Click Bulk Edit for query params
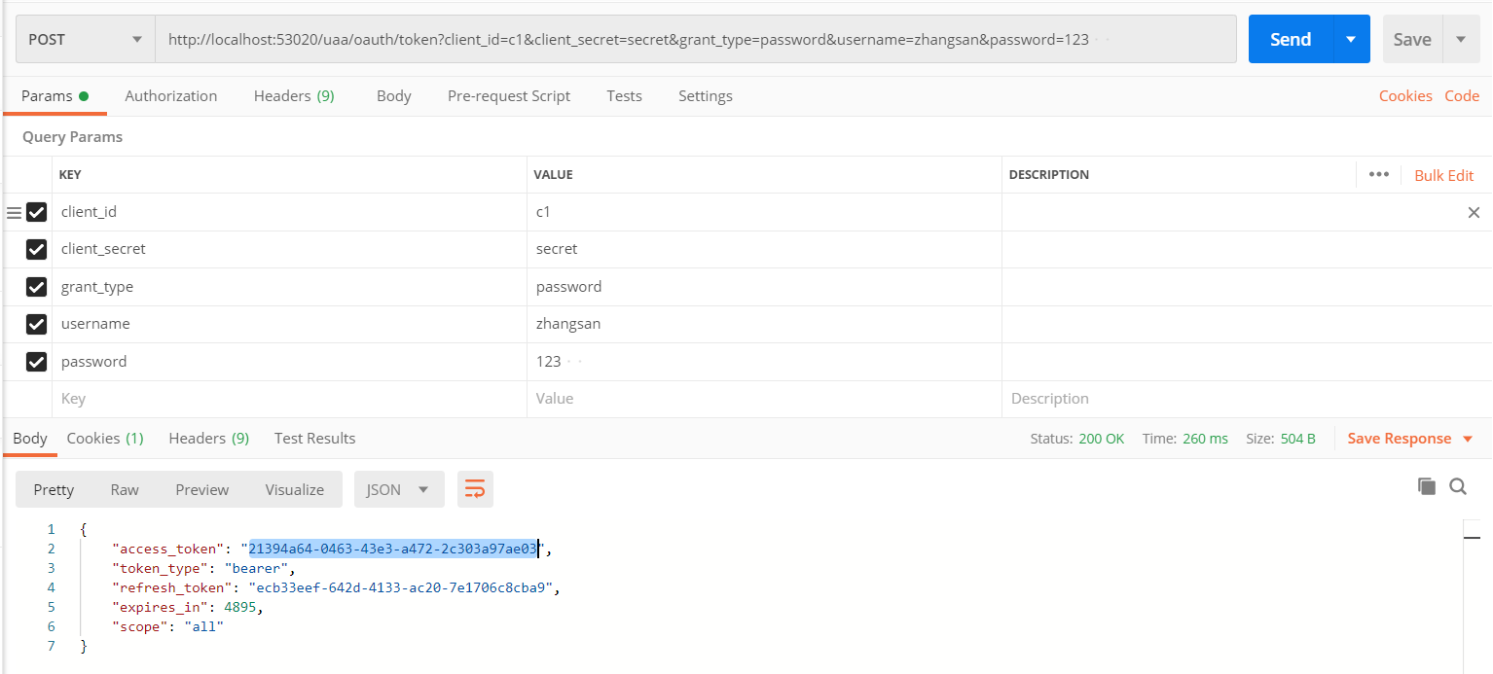The width and height of the screenshot is (1493, 674). (x=1443, y=175)
